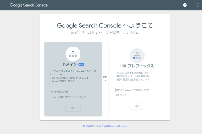The width and height of the screenshot is (202, 134).
Task: Select the ドメイン heading text
Action: pyautogui.click(x=69, y=64)
